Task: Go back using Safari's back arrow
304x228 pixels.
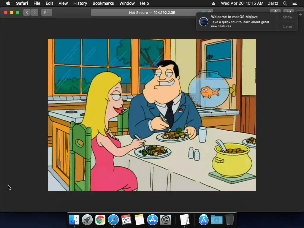Action: 27,12
